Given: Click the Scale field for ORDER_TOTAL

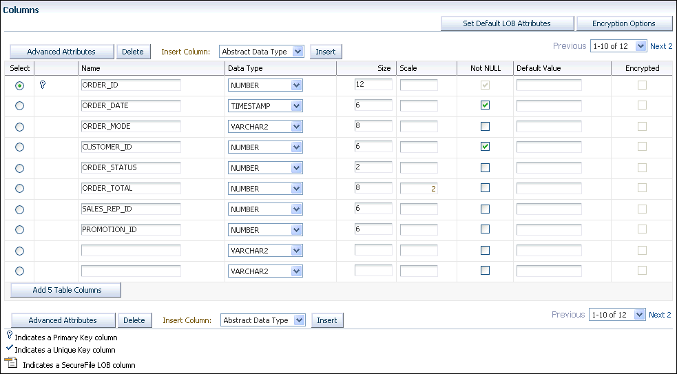Looking at the screenshot, I should point(419,189).
